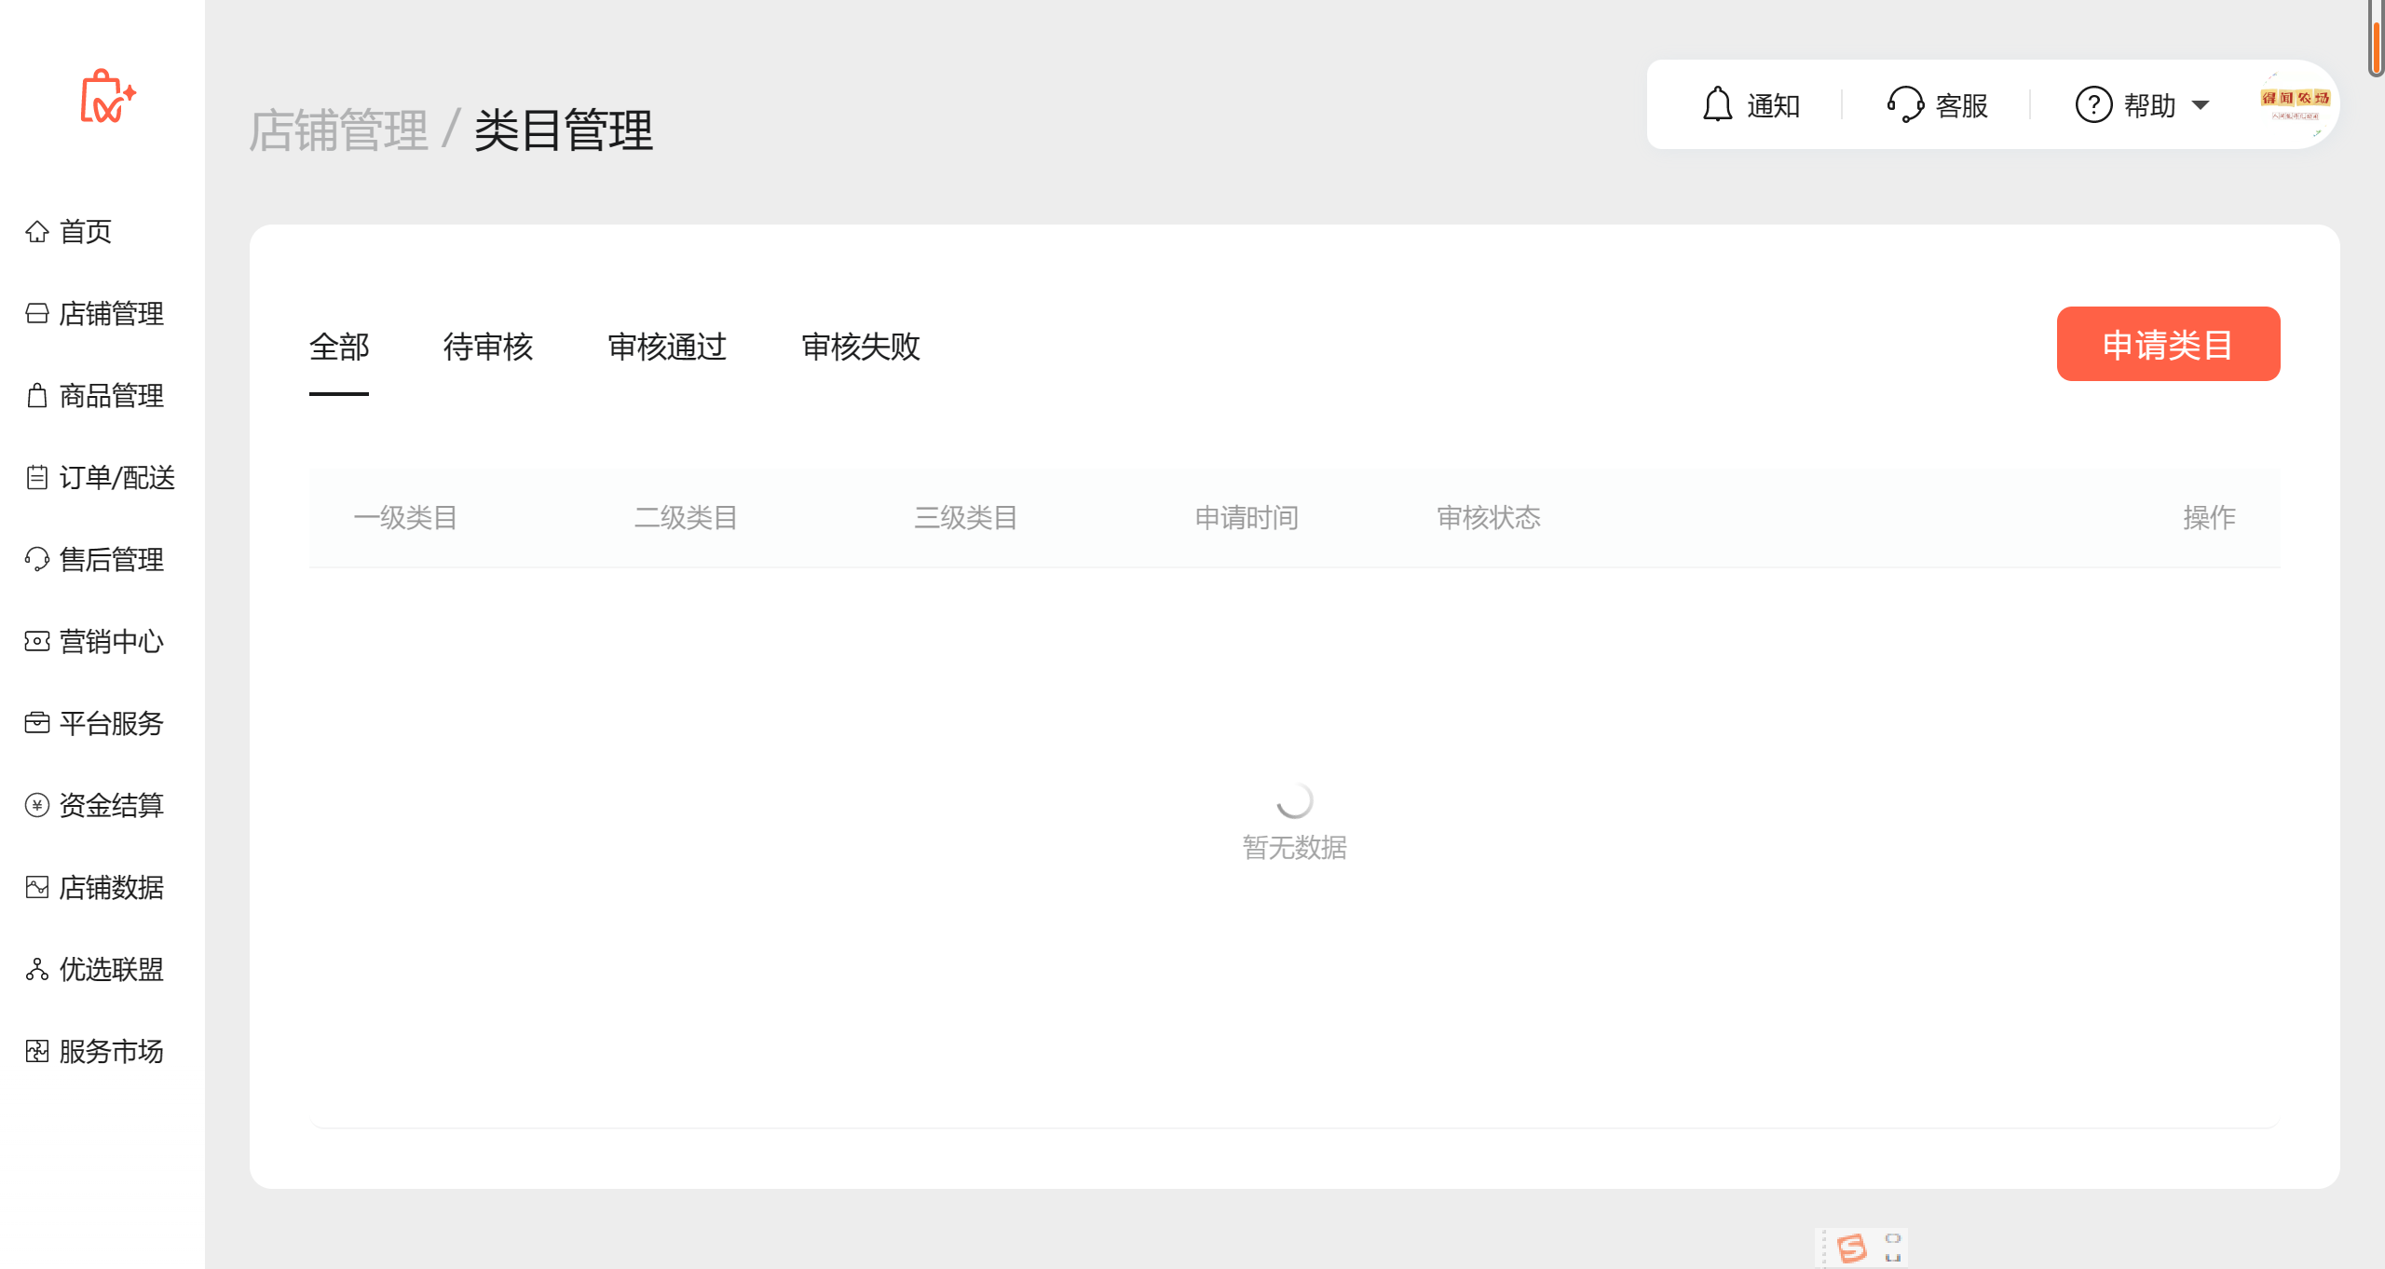The height and width of the screenshot is (1269, 2385).
Task: Expand the 帮助 dropdown arrow
Action: coord(2201,105)
